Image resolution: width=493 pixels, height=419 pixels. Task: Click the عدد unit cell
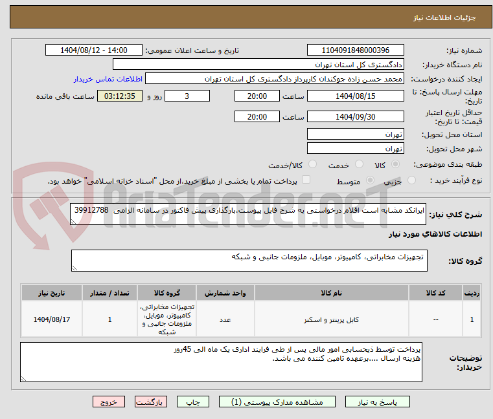pyautogui.click(x=225, y=319)
